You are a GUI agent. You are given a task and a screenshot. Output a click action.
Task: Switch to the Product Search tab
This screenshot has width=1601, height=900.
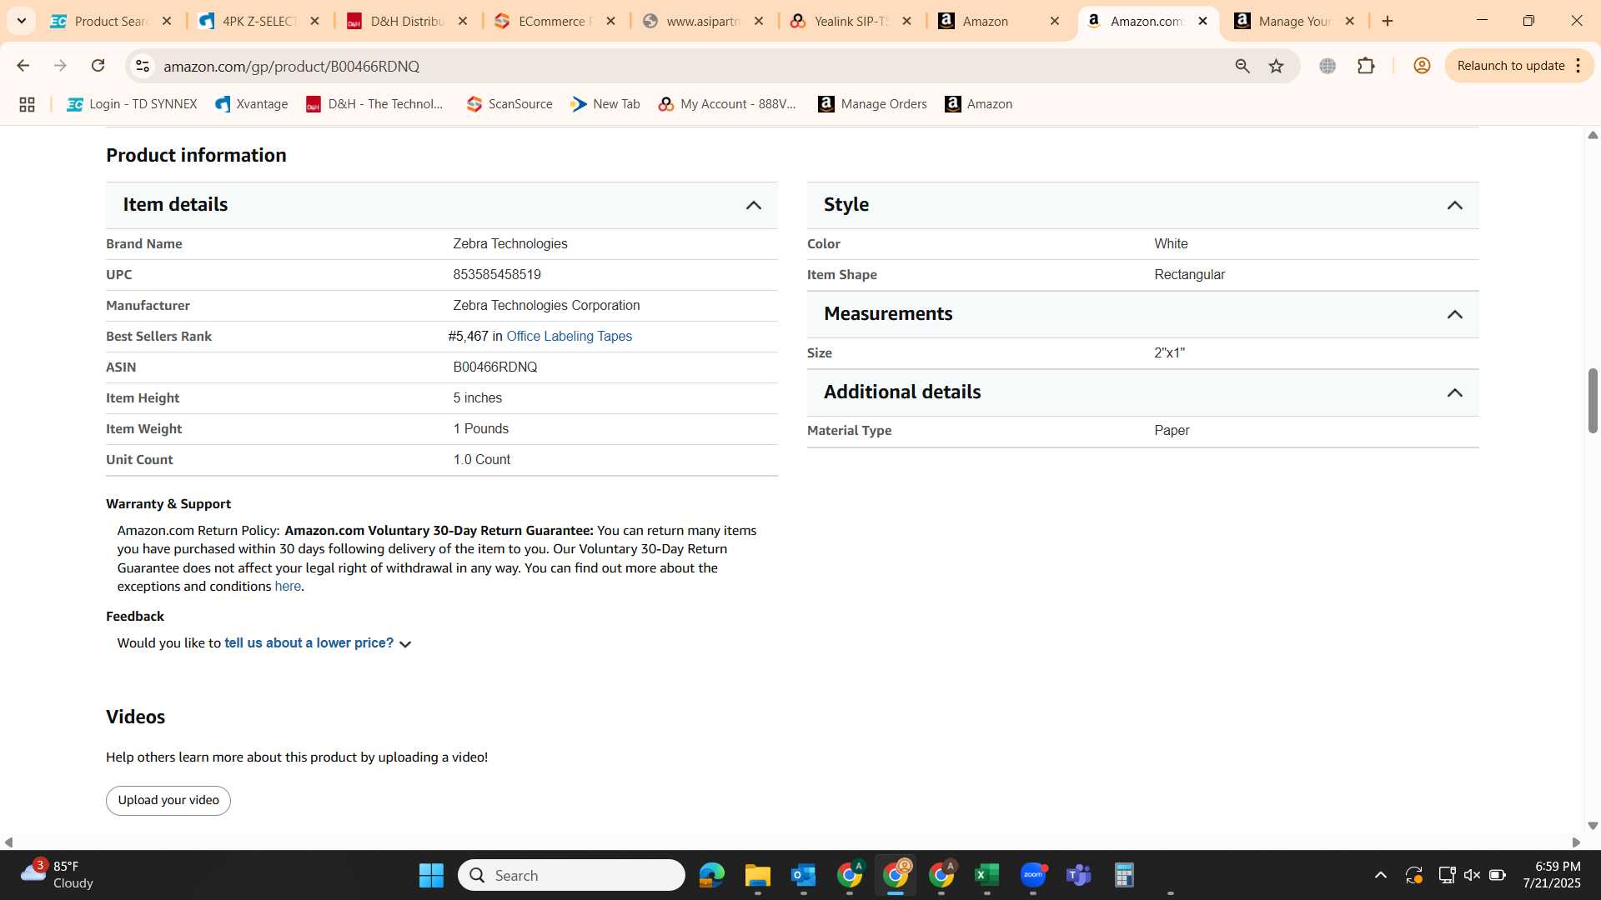tap(110, 21)
